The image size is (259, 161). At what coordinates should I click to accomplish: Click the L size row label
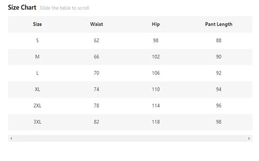(x=37, y=73)
